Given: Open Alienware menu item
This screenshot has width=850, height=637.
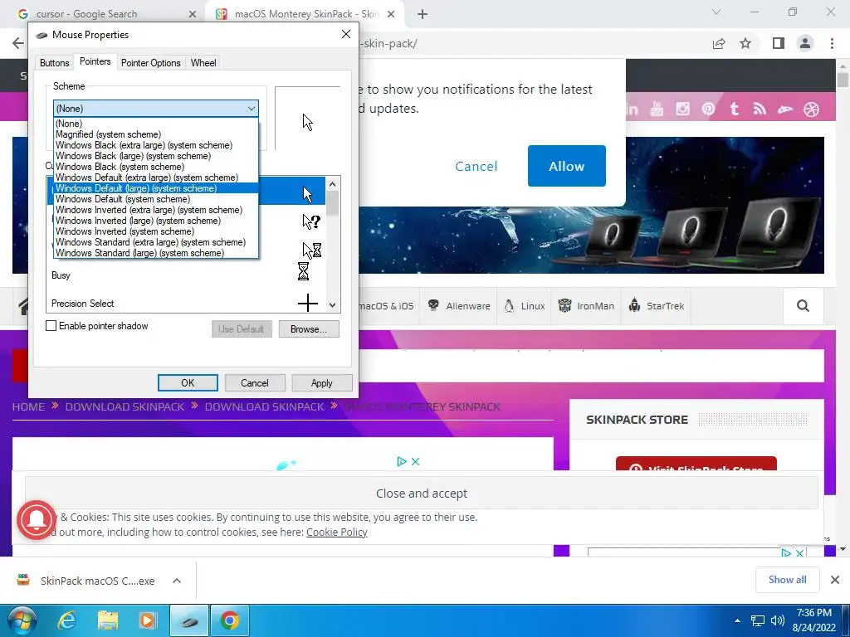Looking at the screenshot, I should pyautogui.click(x=458, y=306).
